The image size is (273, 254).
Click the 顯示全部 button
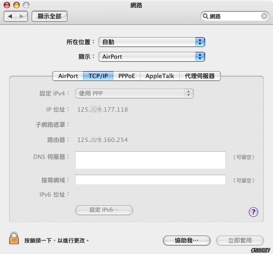coord(50,17)
